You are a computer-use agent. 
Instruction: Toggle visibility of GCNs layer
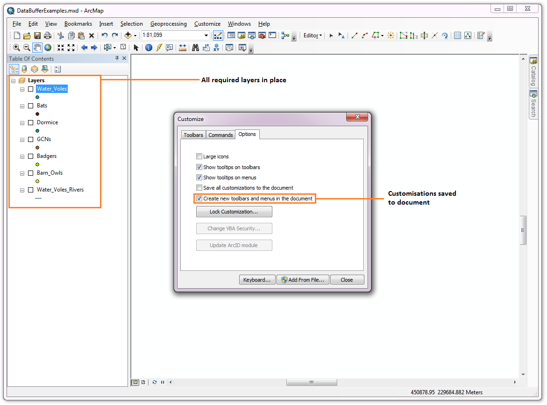click(x=31, y=139)
